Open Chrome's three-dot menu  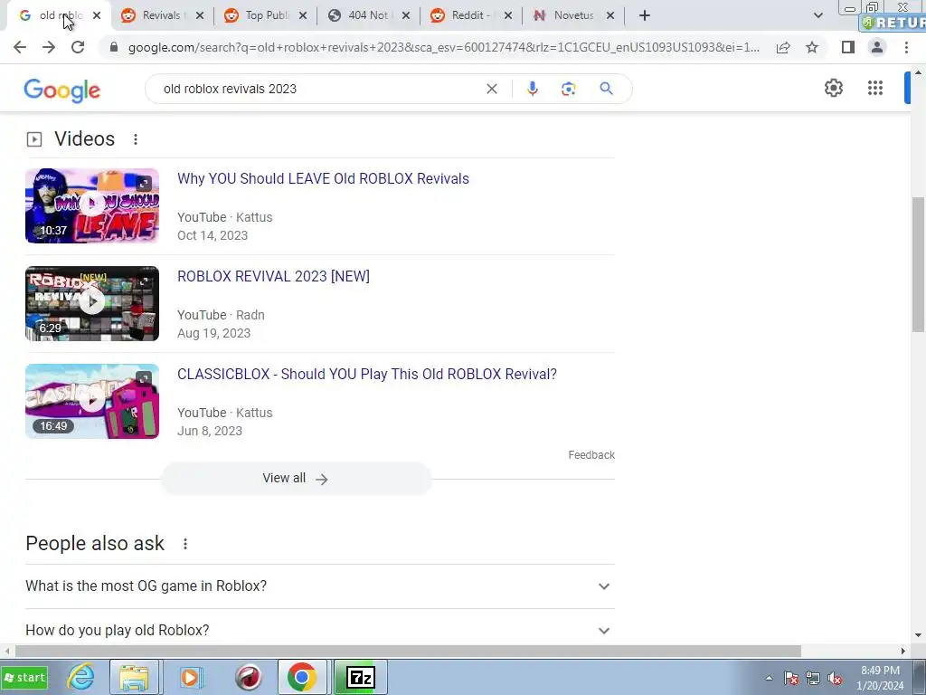(906, 47)
